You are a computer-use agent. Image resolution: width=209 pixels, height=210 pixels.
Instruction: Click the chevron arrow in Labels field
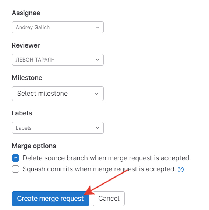(98, 128)
